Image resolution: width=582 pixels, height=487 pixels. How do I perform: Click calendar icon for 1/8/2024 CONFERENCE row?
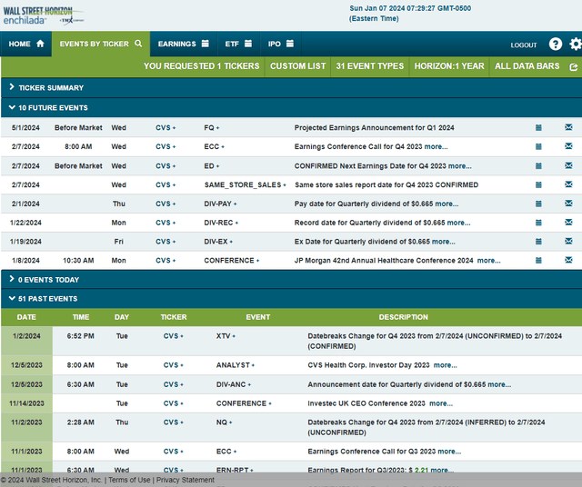(x=538, y=261)
